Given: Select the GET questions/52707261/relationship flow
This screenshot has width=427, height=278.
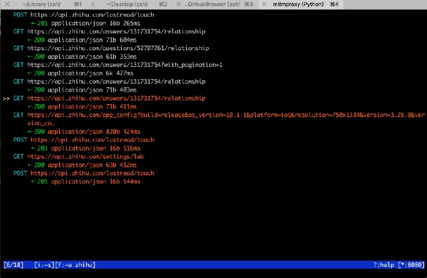Looking at the screenshot, I should click(x=118, y=48).
